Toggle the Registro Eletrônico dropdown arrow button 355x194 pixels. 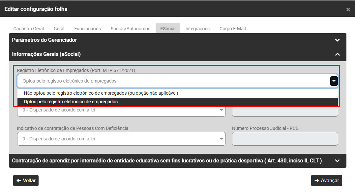coord(334,81)
